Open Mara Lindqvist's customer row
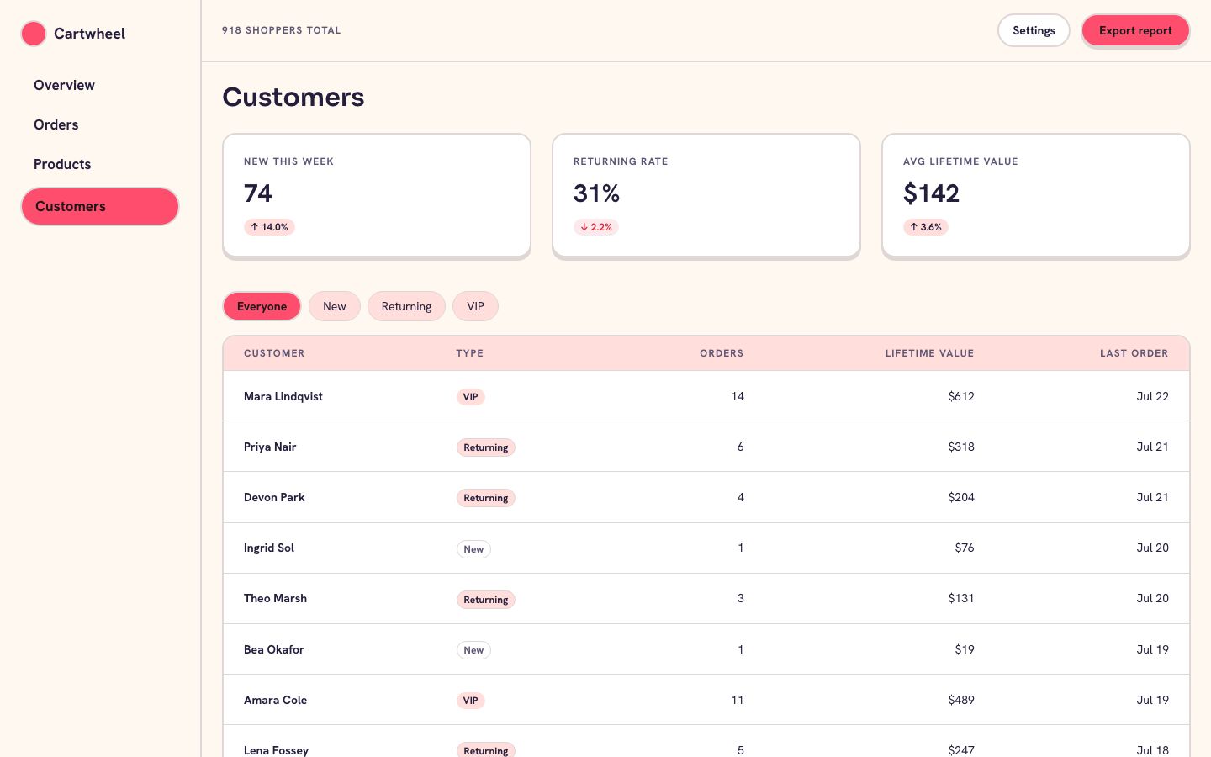Viewport: 1211px width, 757px height. [706, 396]
